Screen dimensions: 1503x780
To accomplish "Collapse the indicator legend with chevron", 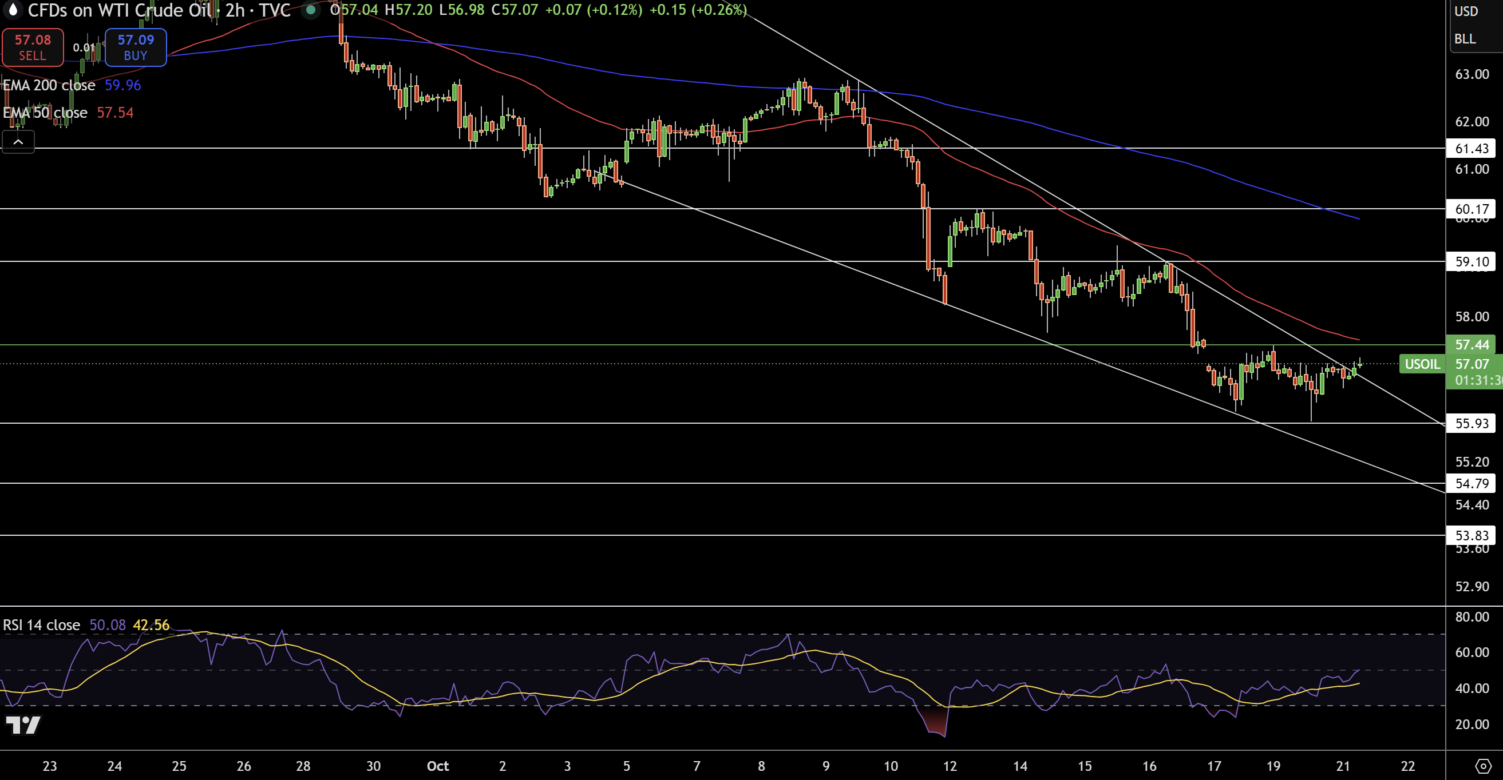I will [x=18, y=142].
